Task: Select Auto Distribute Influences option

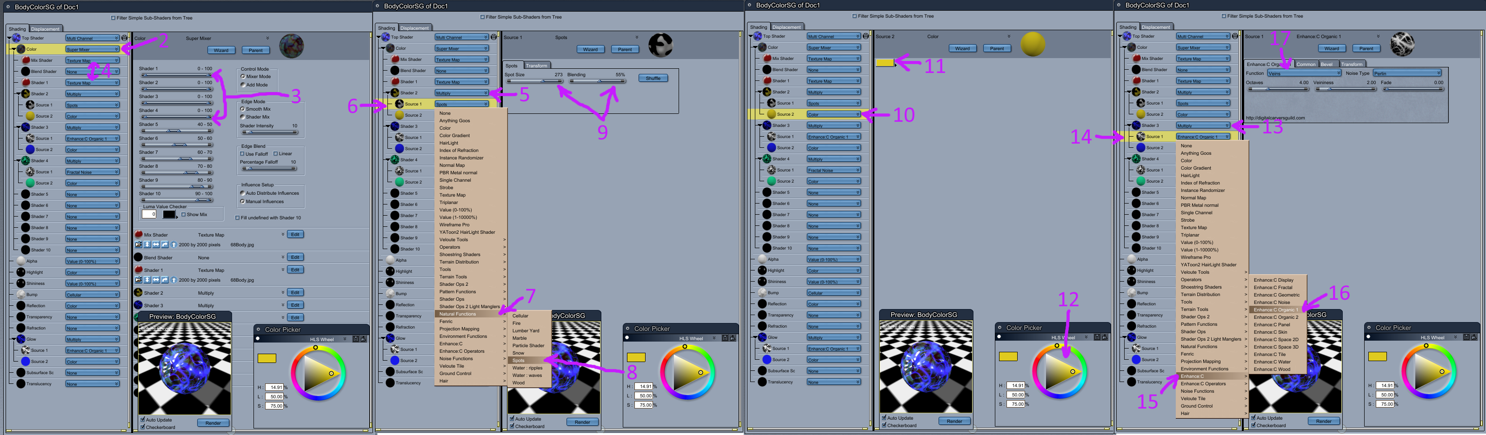Action: pos(243,193)
